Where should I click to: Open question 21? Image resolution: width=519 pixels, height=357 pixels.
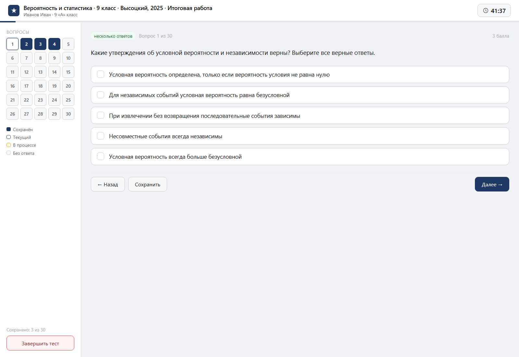click(12, 100)
